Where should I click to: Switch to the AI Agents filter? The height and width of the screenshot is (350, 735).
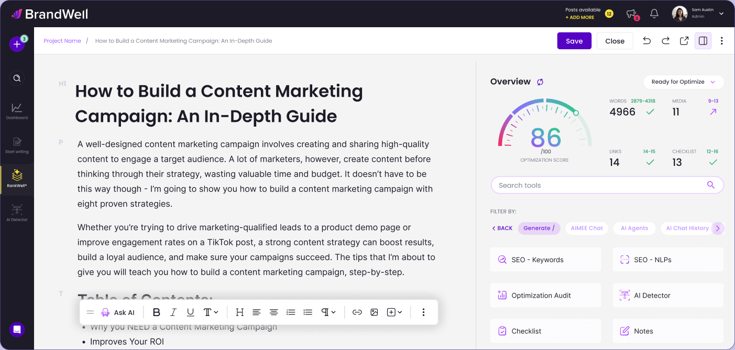point(634,228)
